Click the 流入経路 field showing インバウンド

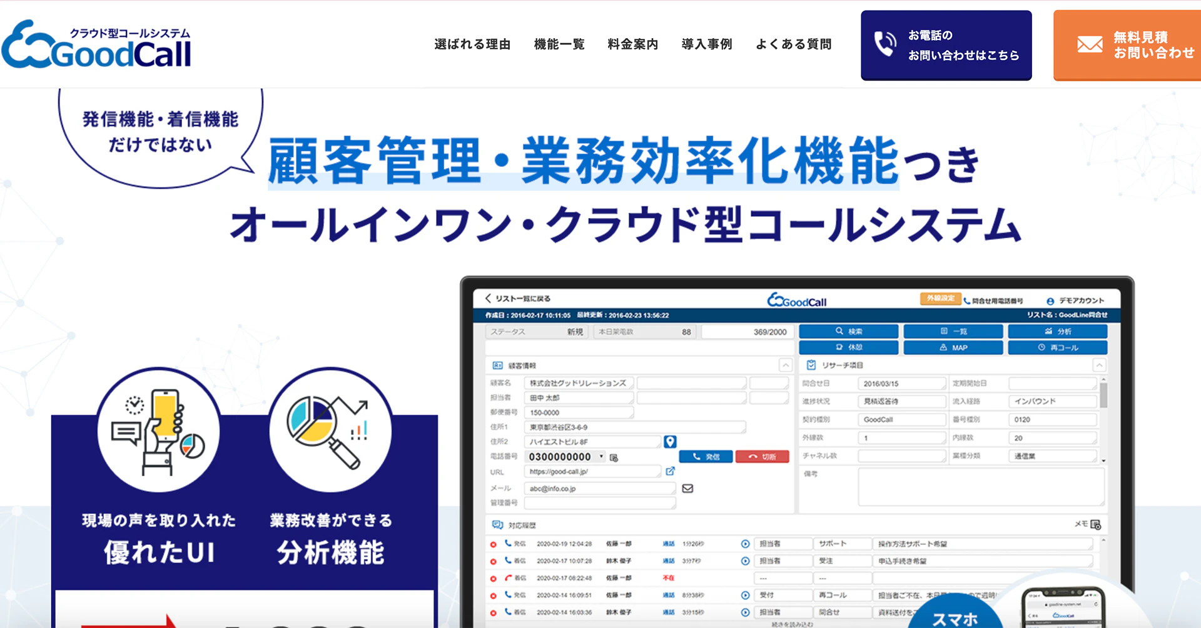pyautogui.click(x=1053, y=401)
